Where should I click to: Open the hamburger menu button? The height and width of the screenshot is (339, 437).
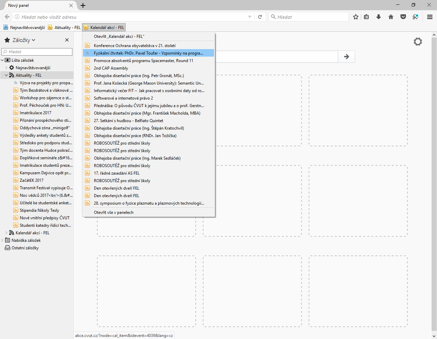430,17
